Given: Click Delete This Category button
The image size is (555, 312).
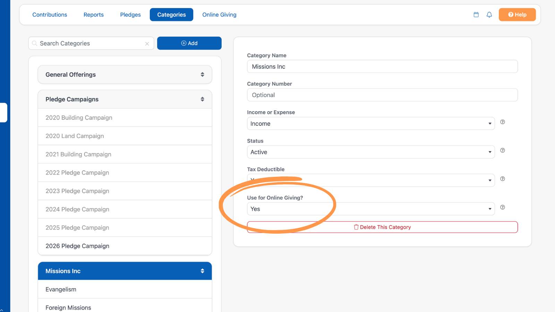Looking at the screenshot, I should pos(382,227).
